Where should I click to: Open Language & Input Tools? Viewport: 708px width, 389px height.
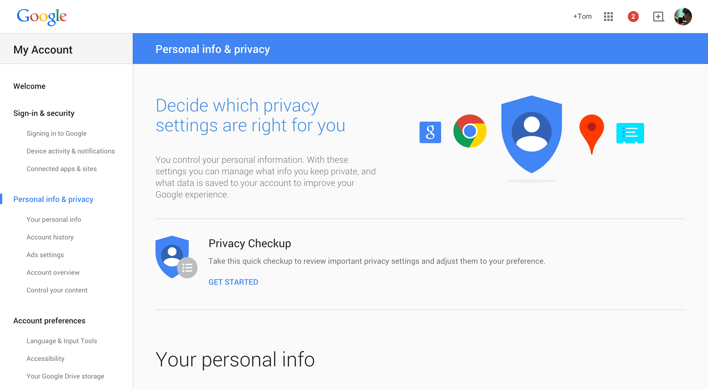(62, 341)
